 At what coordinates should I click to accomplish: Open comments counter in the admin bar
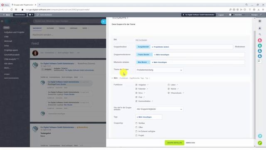click(31, 15)
